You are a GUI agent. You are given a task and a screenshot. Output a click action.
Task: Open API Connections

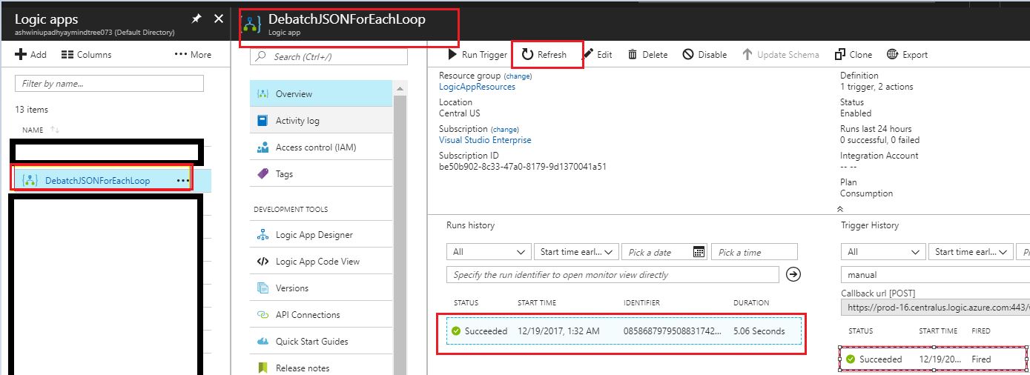tap(320, 315)
